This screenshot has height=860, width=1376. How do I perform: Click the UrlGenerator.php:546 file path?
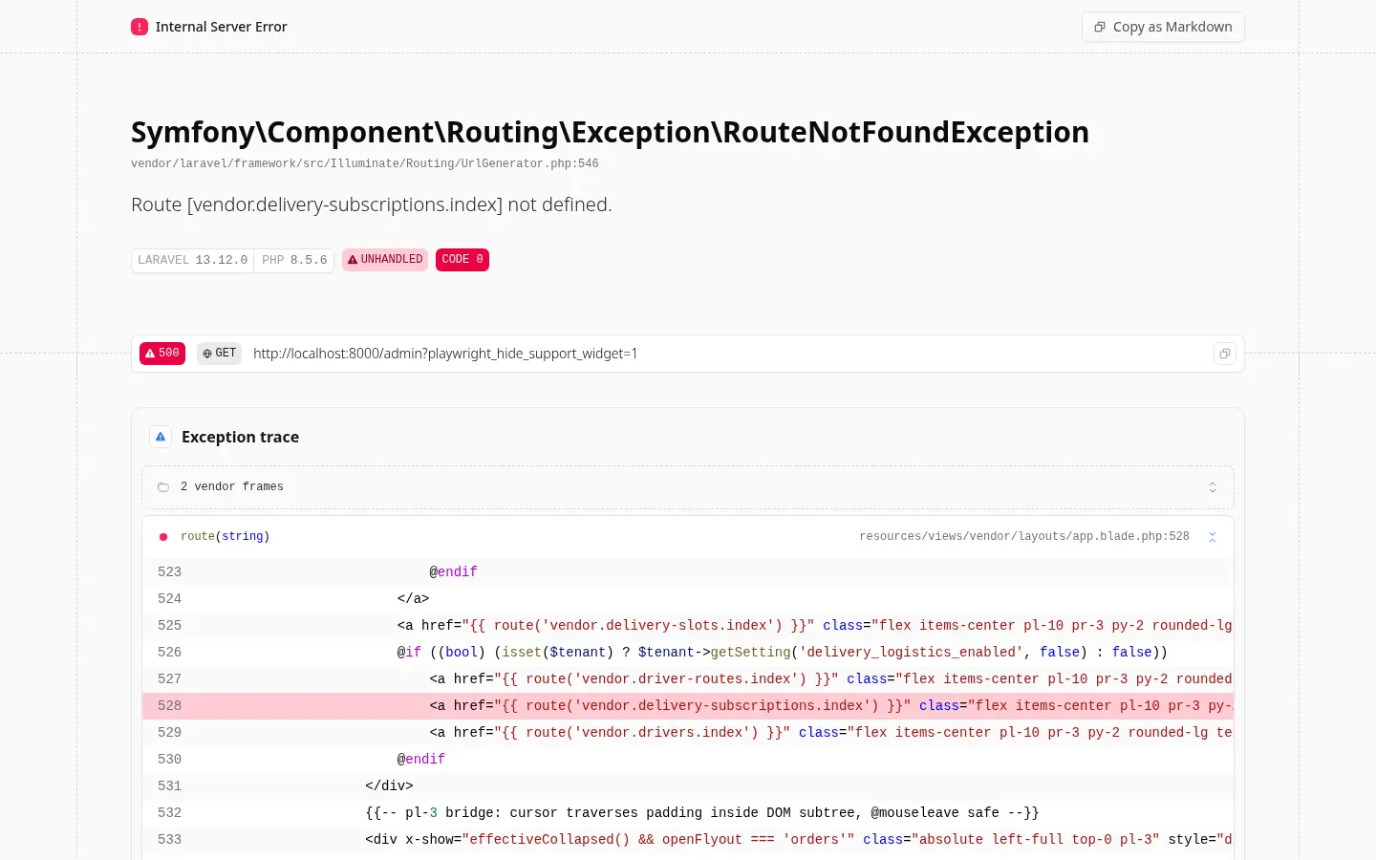point(365,163)
